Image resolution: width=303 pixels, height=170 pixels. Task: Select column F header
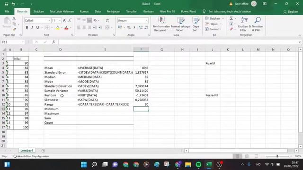141,50
